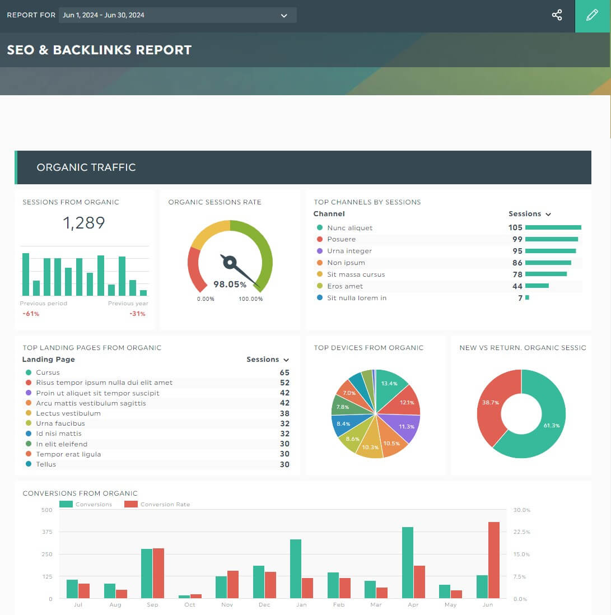
Task: Click the -31% previous year change
Action: 137,314
